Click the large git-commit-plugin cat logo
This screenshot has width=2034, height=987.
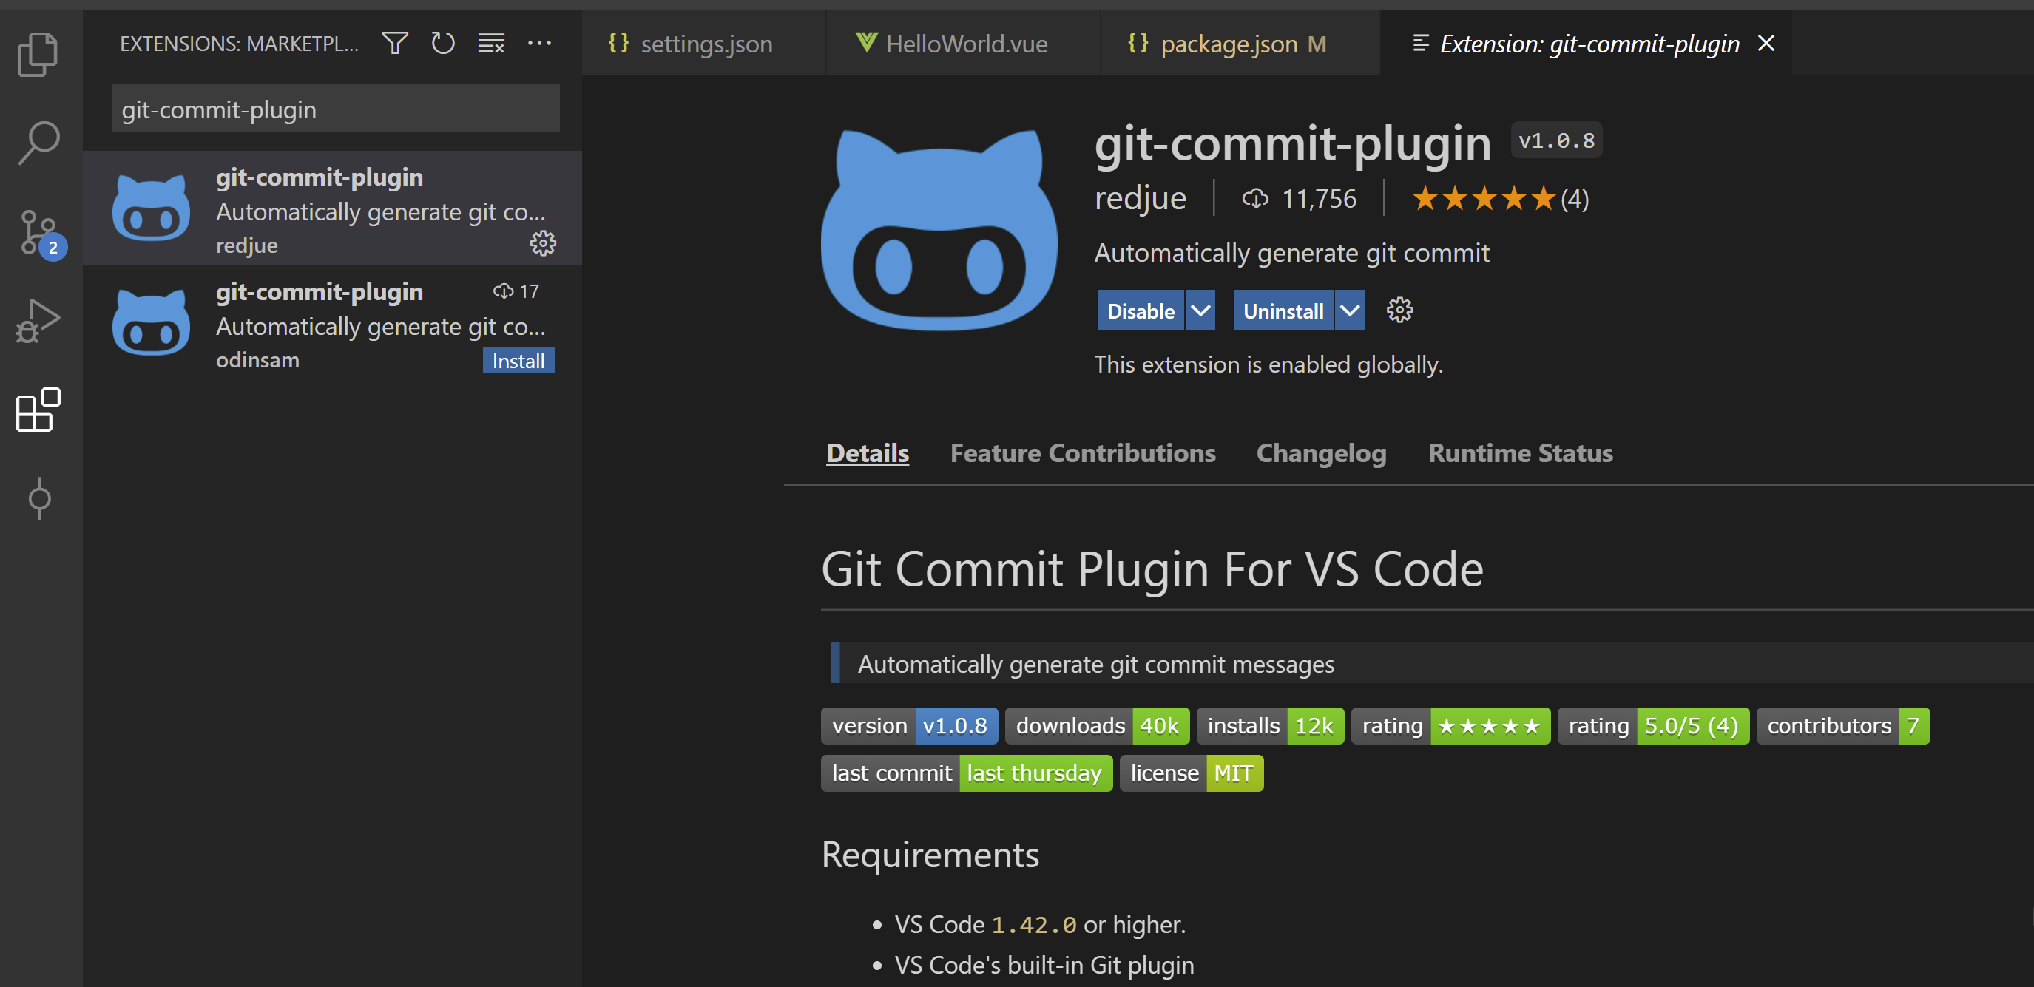939,230
